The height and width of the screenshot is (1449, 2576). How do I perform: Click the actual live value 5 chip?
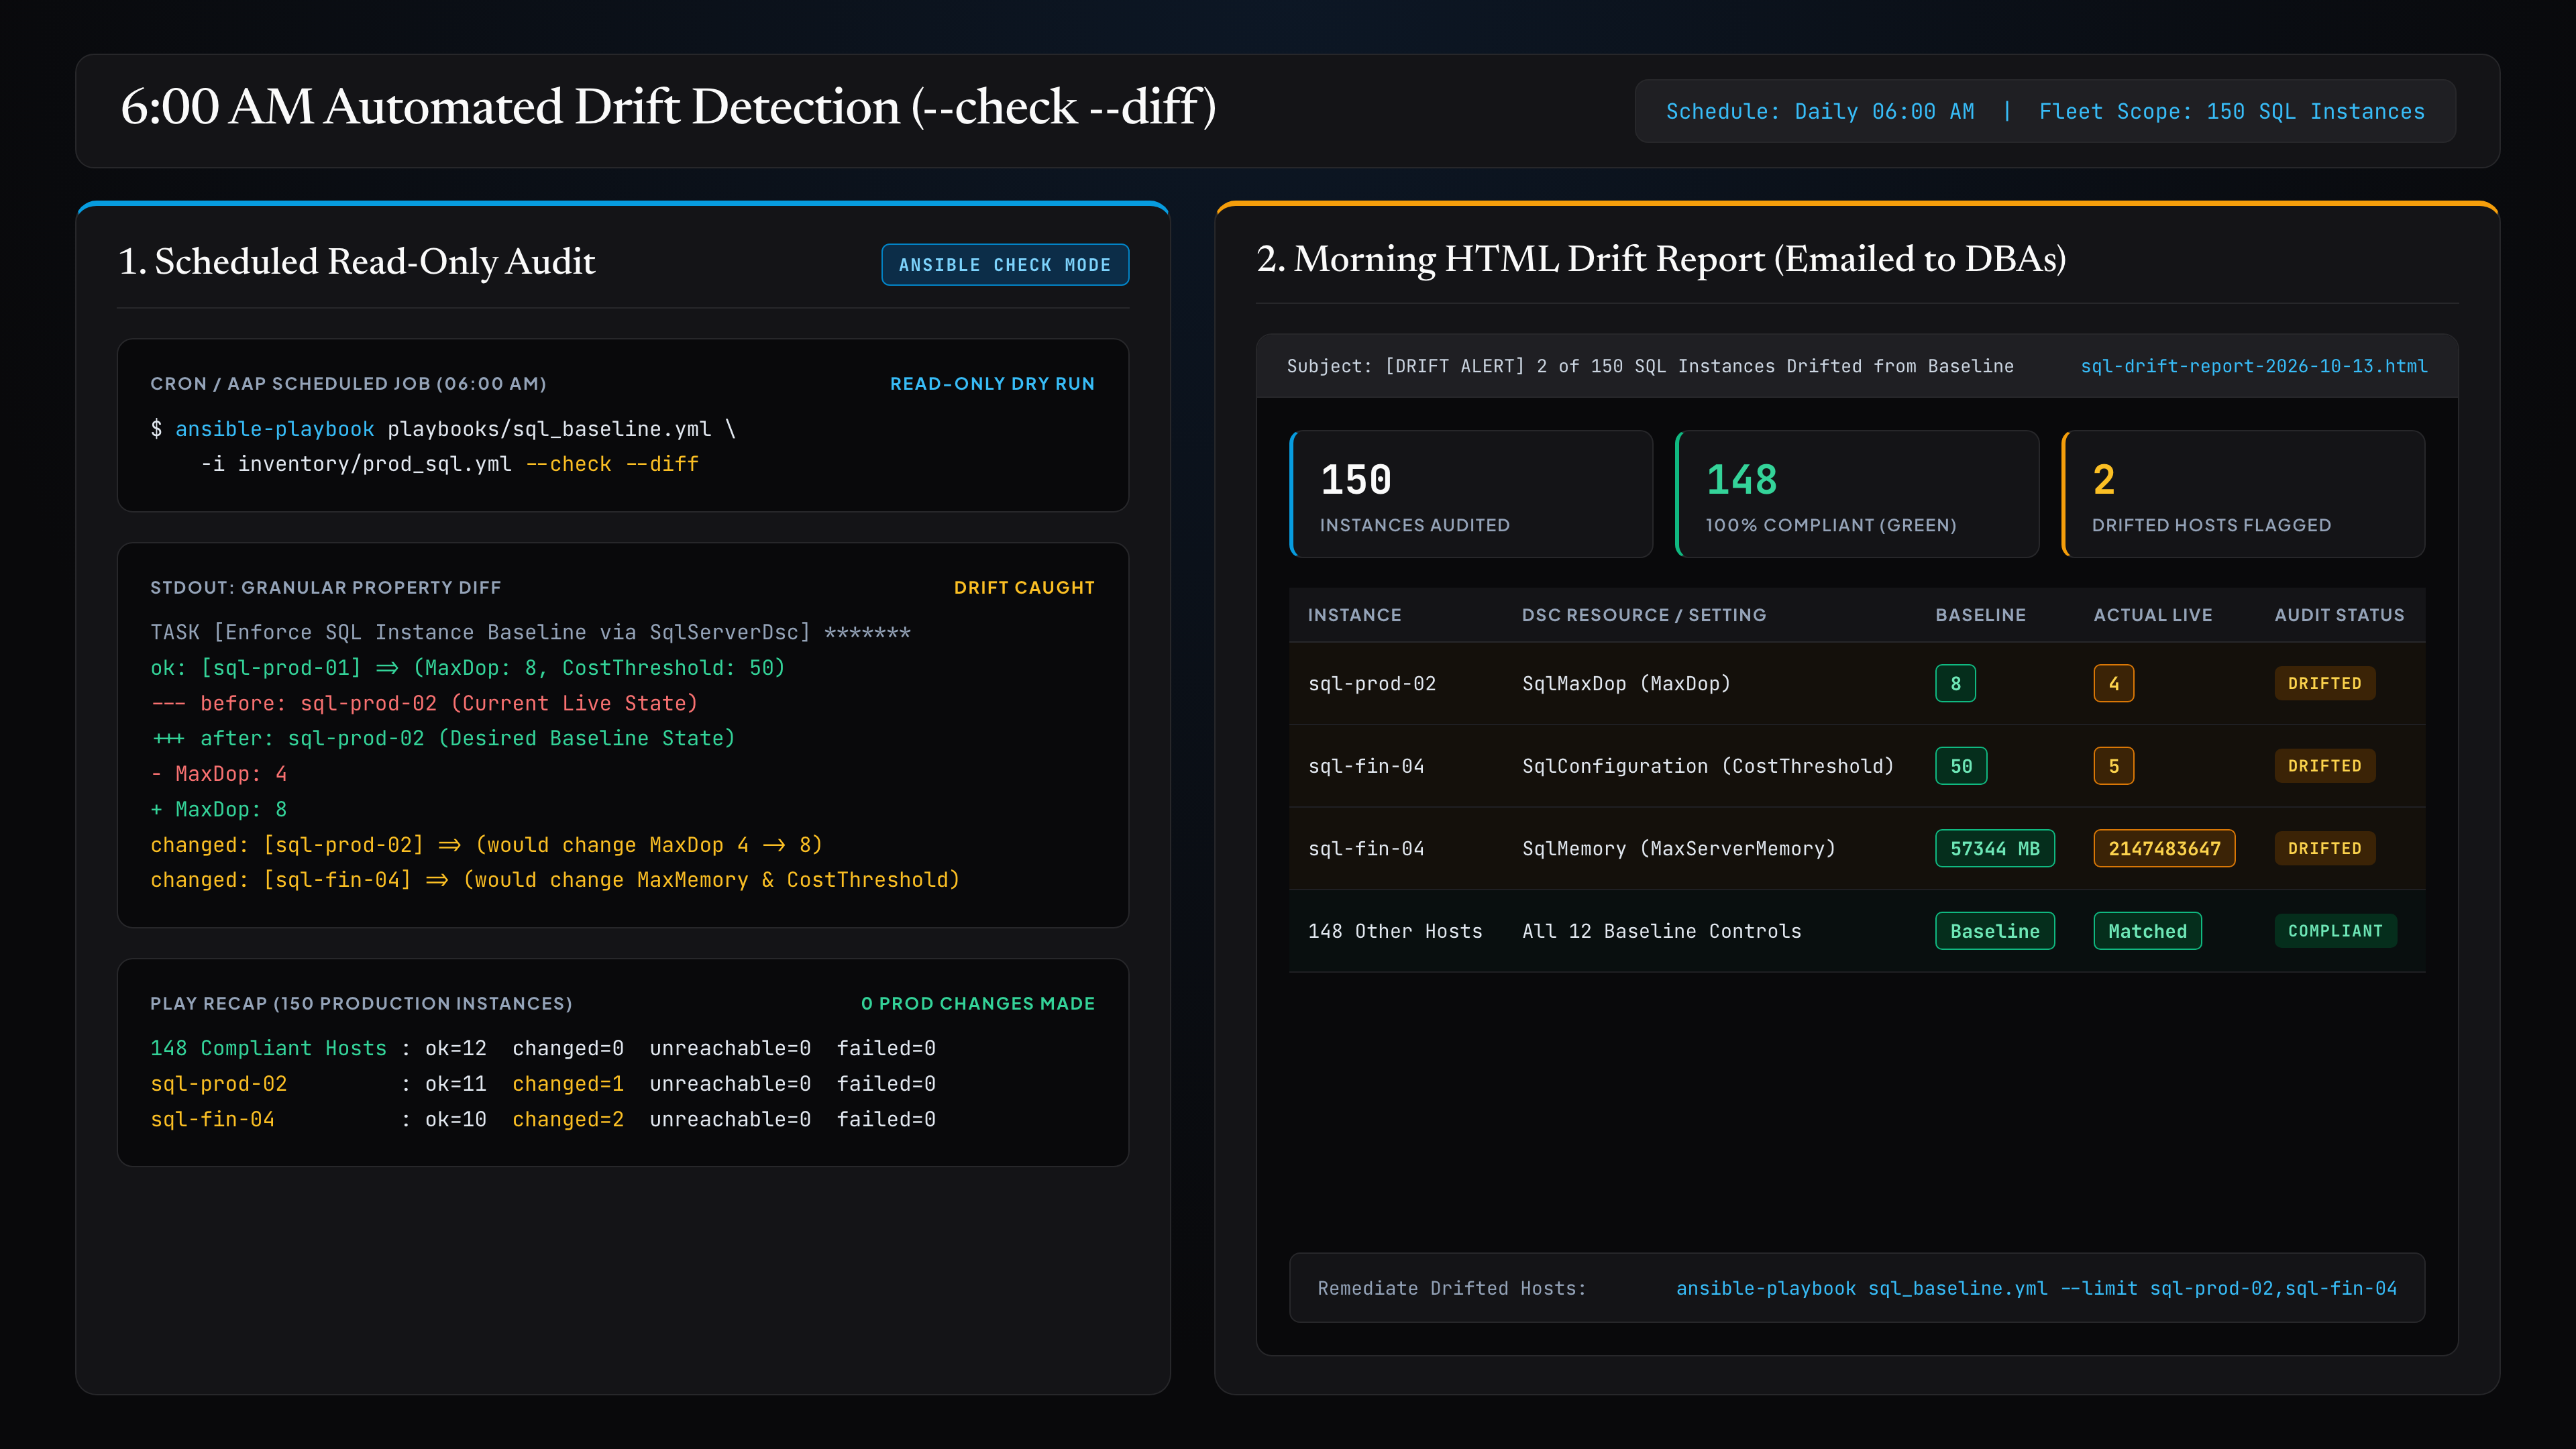[2114, 766]
